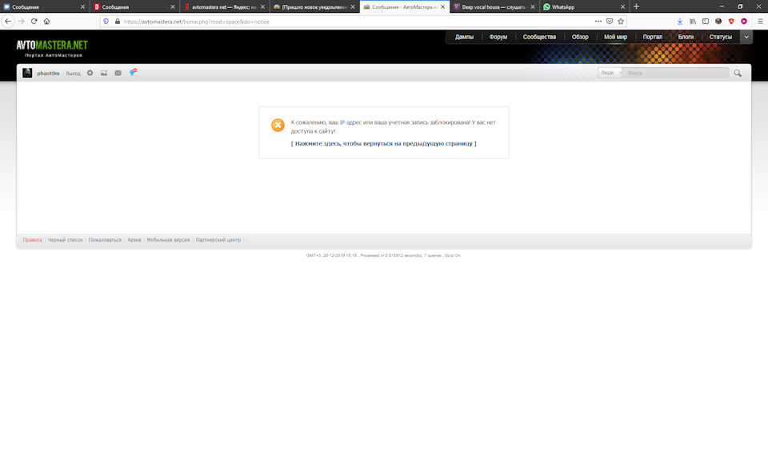Open the Форум navigation item
768x464 pixels.
pyautogui.click(x=498, y=37)
